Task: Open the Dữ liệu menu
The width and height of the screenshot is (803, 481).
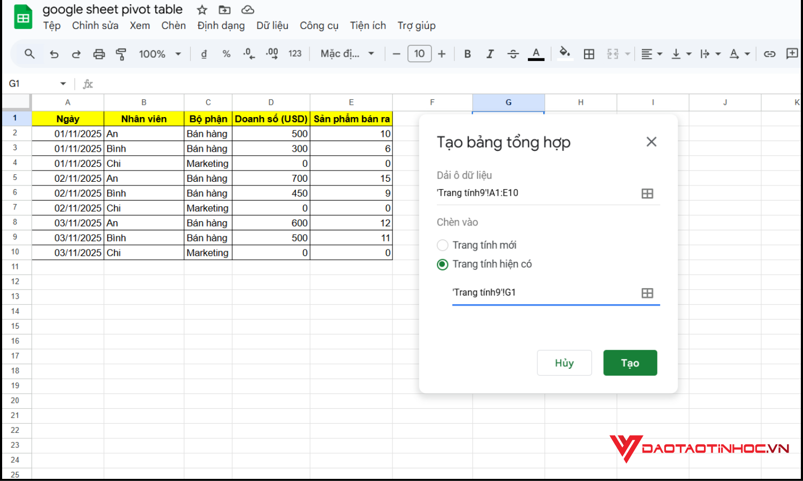Action: click(x=272, y=25)
